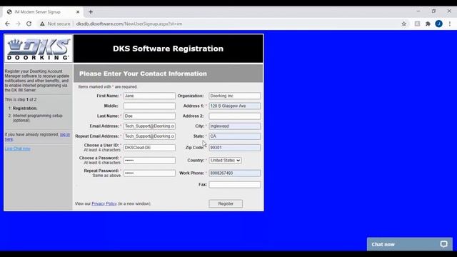Image resolution: width=457 pixels, height=257 pixels.
Task: Click the gray extension icon beside the star
Action: coord(417,24)
